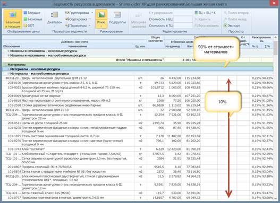Select row Арматурные сетки сварные
This screenshot has width=280, height=203.
point(138,96)
